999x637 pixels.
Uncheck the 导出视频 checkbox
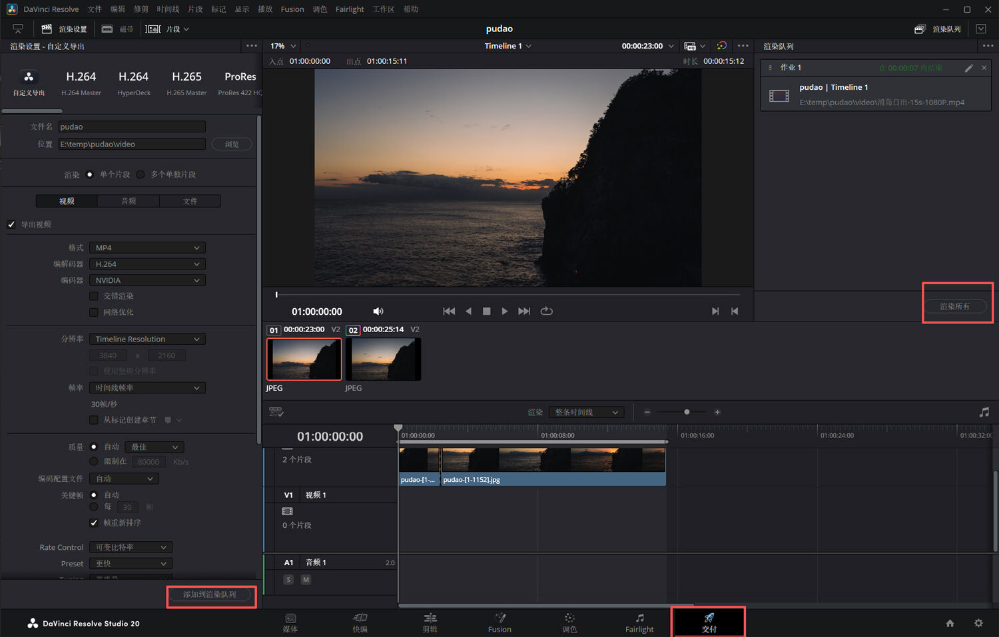coord(11,224)
